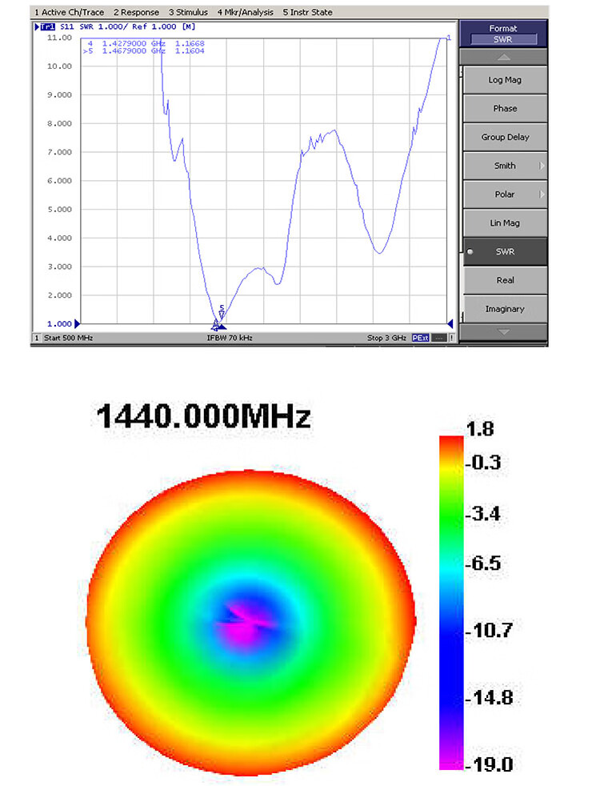The height and width of the screenshot is (786, 600).
Task: Choose Group Delay format
Action: 504,138
